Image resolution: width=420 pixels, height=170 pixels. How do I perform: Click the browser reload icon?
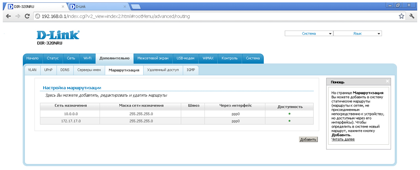[27, 16]
